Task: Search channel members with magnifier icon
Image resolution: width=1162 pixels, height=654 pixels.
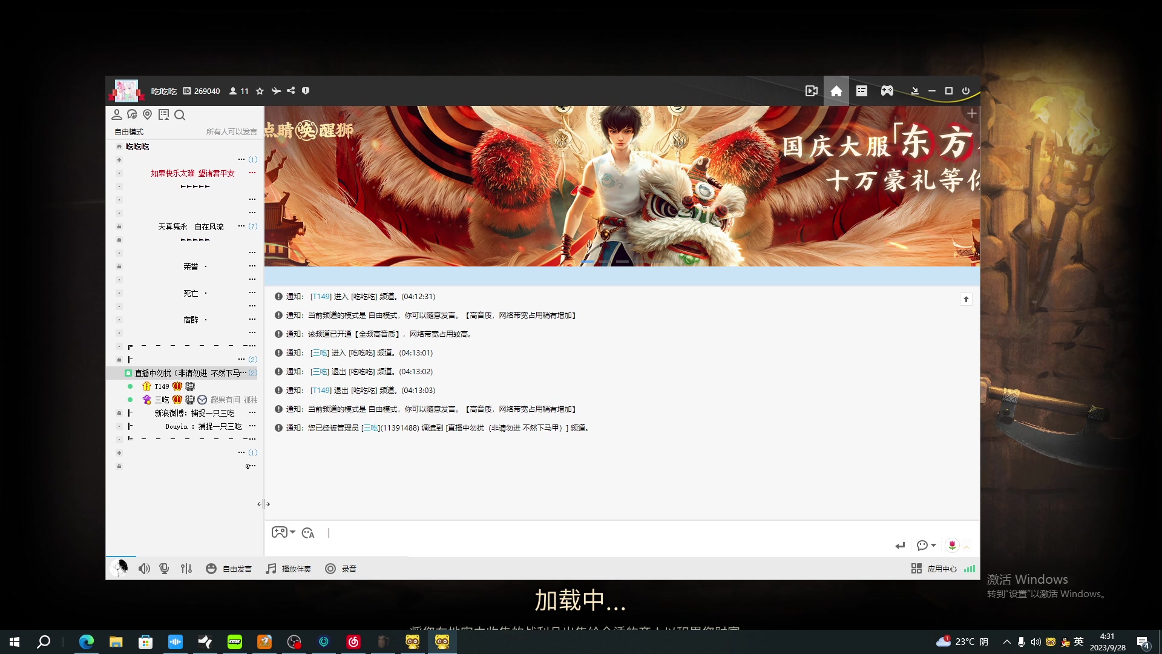Action: pos(180,114)
